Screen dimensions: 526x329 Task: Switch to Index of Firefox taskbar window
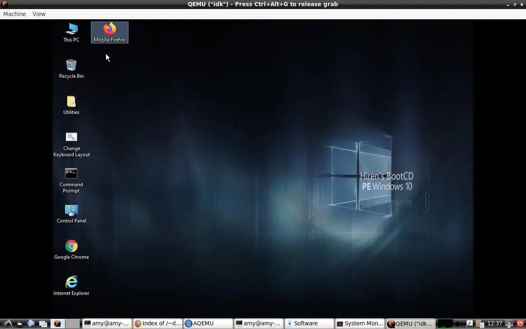click(x=158, y=324)
